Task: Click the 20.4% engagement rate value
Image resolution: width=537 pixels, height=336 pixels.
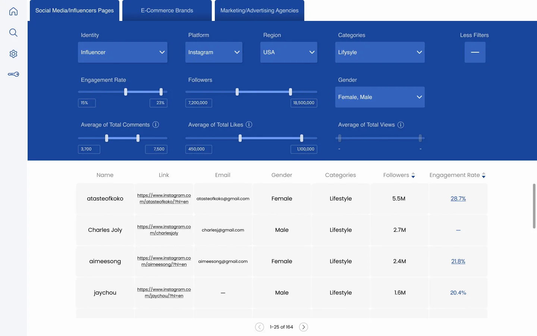Action: (458, 293)
